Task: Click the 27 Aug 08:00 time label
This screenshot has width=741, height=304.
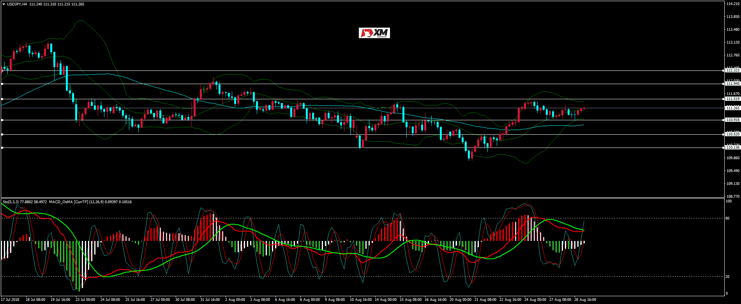Action: coord(559,300)
